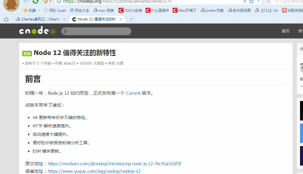Open 【F12】chr bookmark
The height and width of the screenshot is (174, 303).
[267, 11]
